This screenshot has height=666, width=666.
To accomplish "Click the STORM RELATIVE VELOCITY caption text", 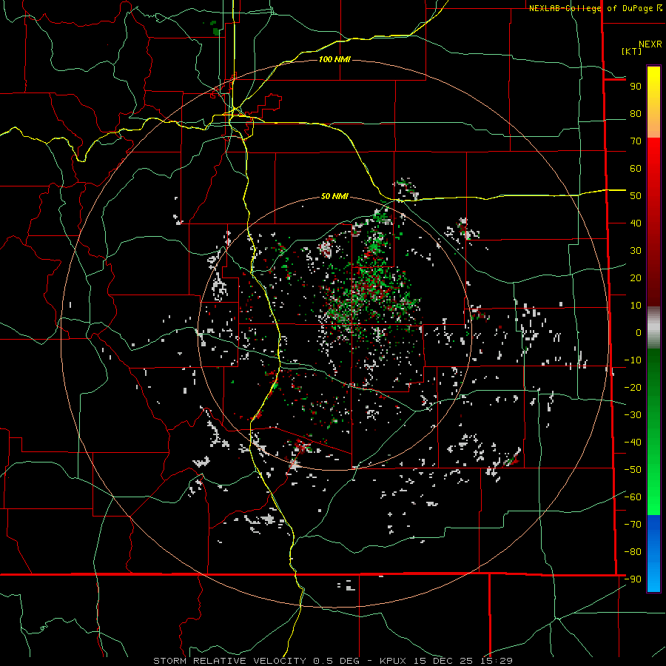I will [229, 661].
